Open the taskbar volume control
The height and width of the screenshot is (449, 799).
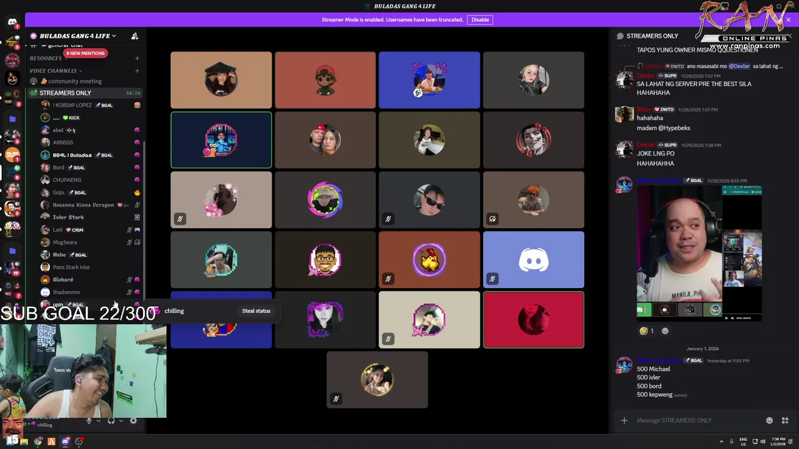[x=762, y=442]
